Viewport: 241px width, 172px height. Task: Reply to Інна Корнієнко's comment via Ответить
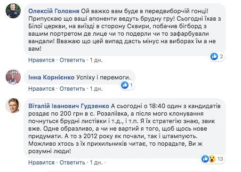72,89
